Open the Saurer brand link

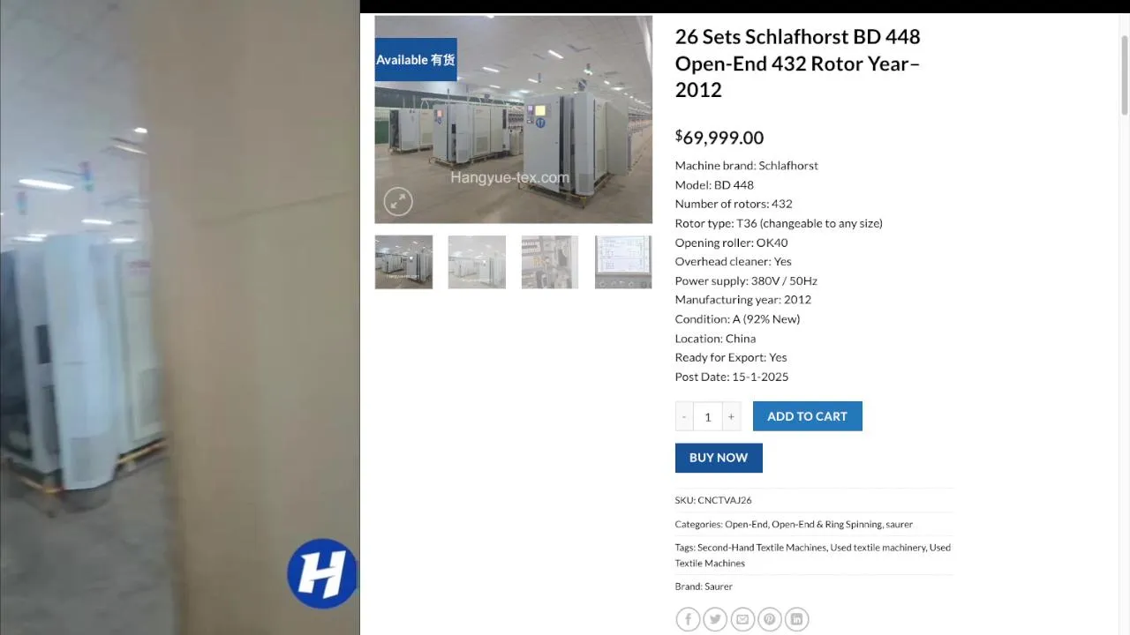719,586
